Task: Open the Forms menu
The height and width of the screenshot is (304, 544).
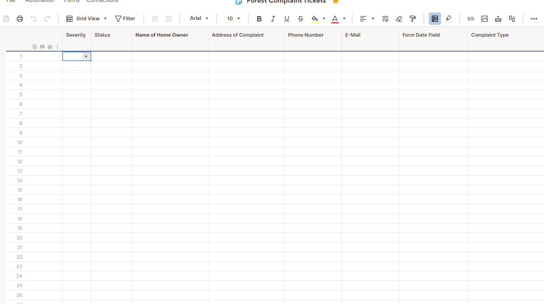Action: click(x=72, y=1)
